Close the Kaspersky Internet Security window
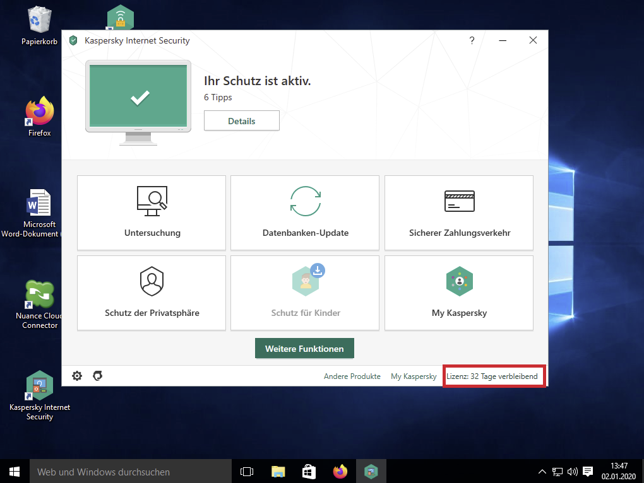The image size is (644, 483). coord(533,40)
